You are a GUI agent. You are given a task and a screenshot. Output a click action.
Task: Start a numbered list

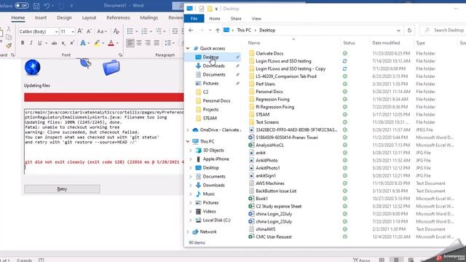(x=144, y=31)
